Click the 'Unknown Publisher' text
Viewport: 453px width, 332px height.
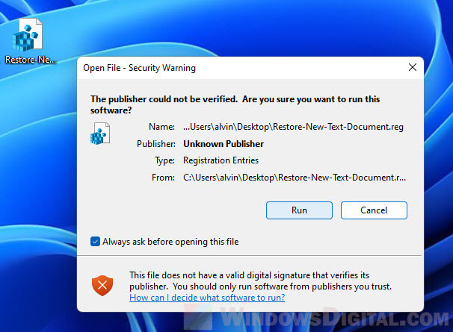click(x=224, y=144)
